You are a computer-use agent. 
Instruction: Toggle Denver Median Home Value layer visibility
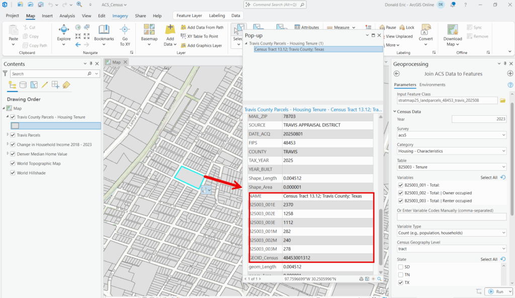(13, 154)
